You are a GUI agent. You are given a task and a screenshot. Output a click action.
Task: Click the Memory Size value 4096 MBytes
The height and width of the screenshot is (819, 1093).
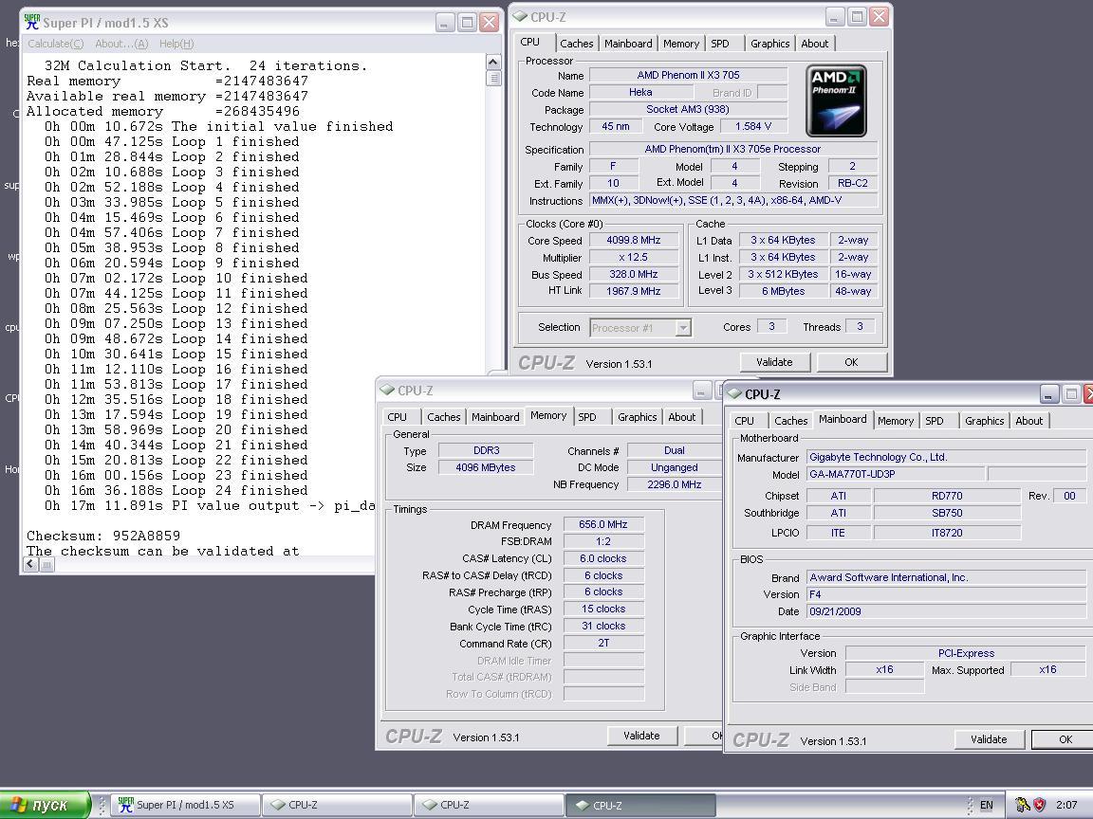[486, 468]
